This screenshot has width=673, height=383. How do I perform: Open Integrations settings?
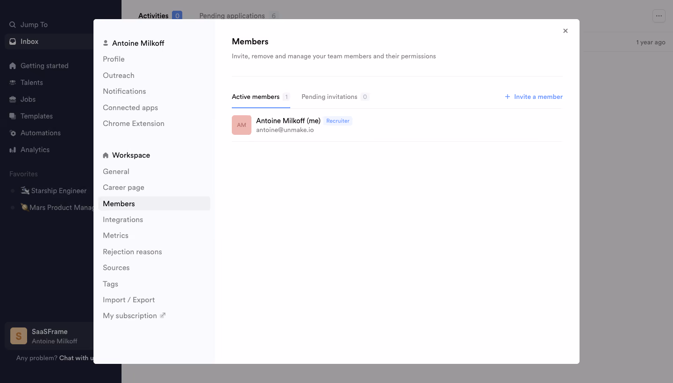(123, 220)
